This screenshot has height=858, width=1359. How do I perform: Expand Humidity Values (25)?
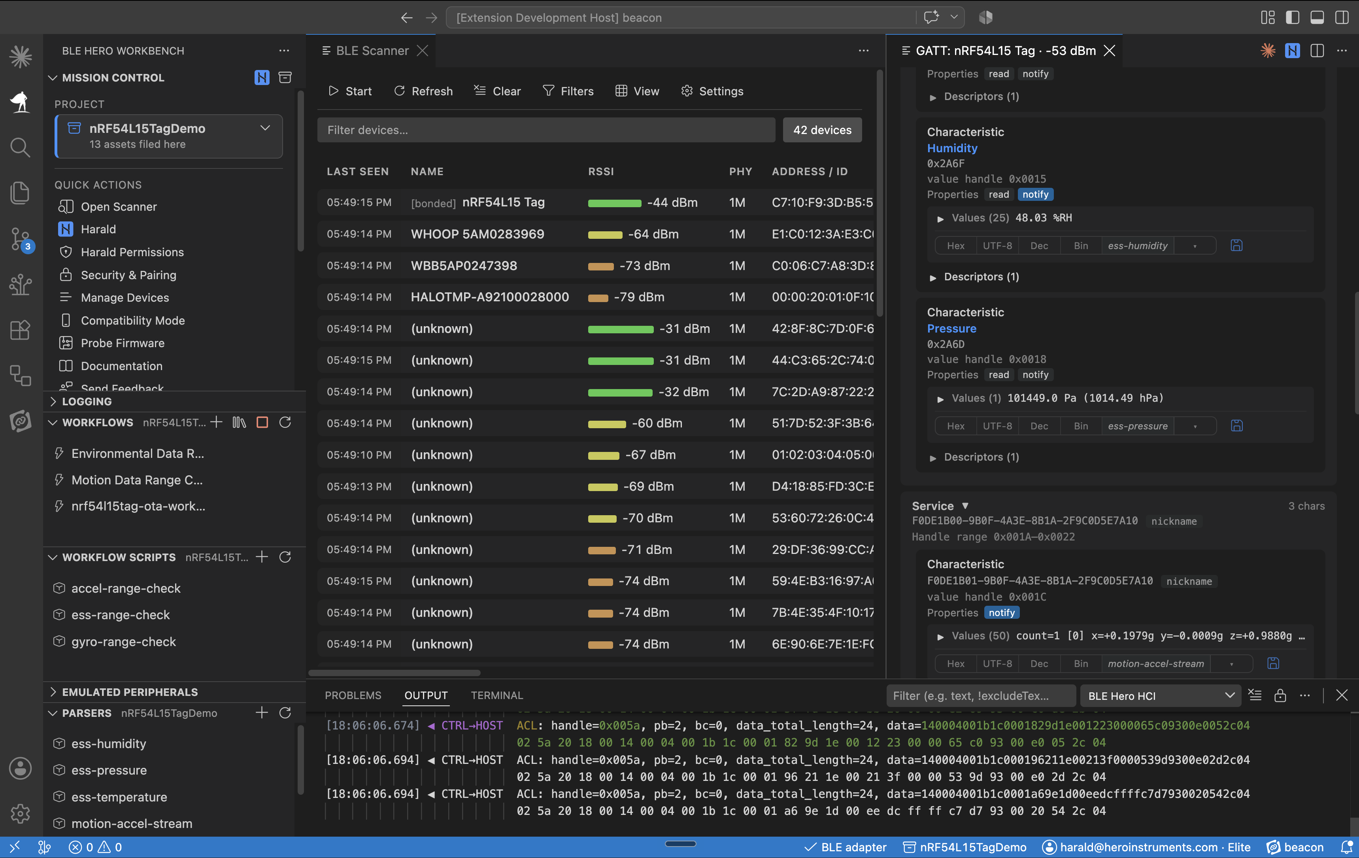click(940, 218)
